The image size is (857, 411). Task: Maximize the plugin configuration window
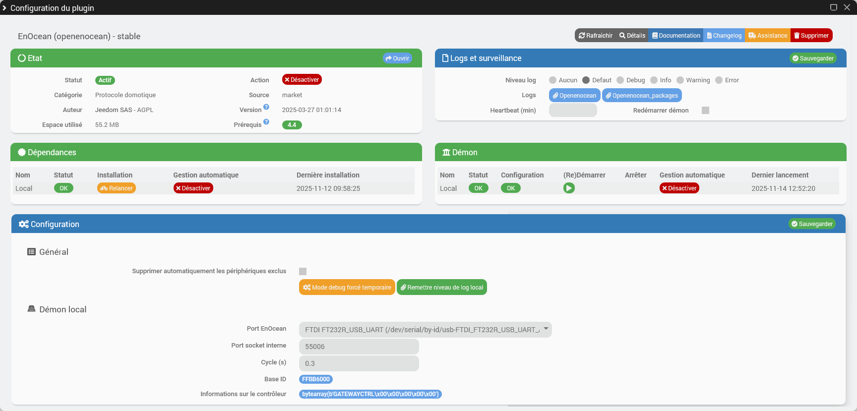[x=834, y=7]
